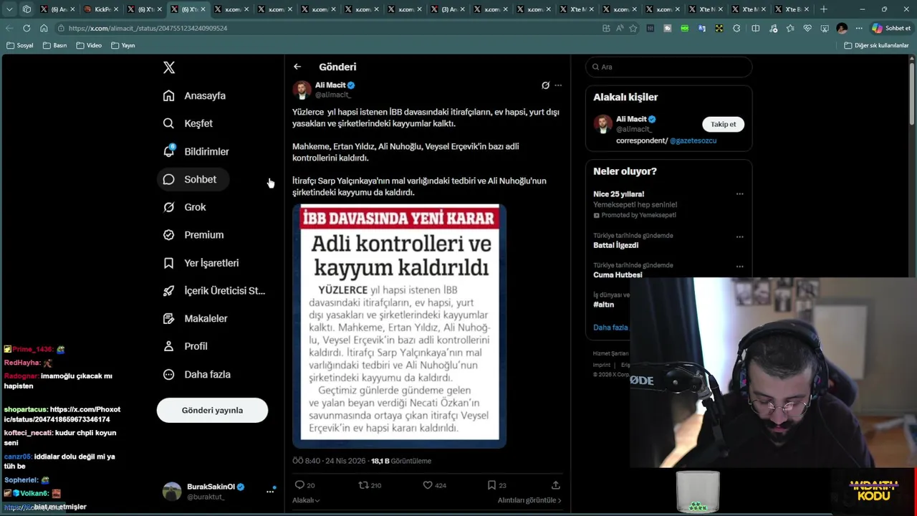Open Premium page
917x516 pixels.
tap(193, 235)
